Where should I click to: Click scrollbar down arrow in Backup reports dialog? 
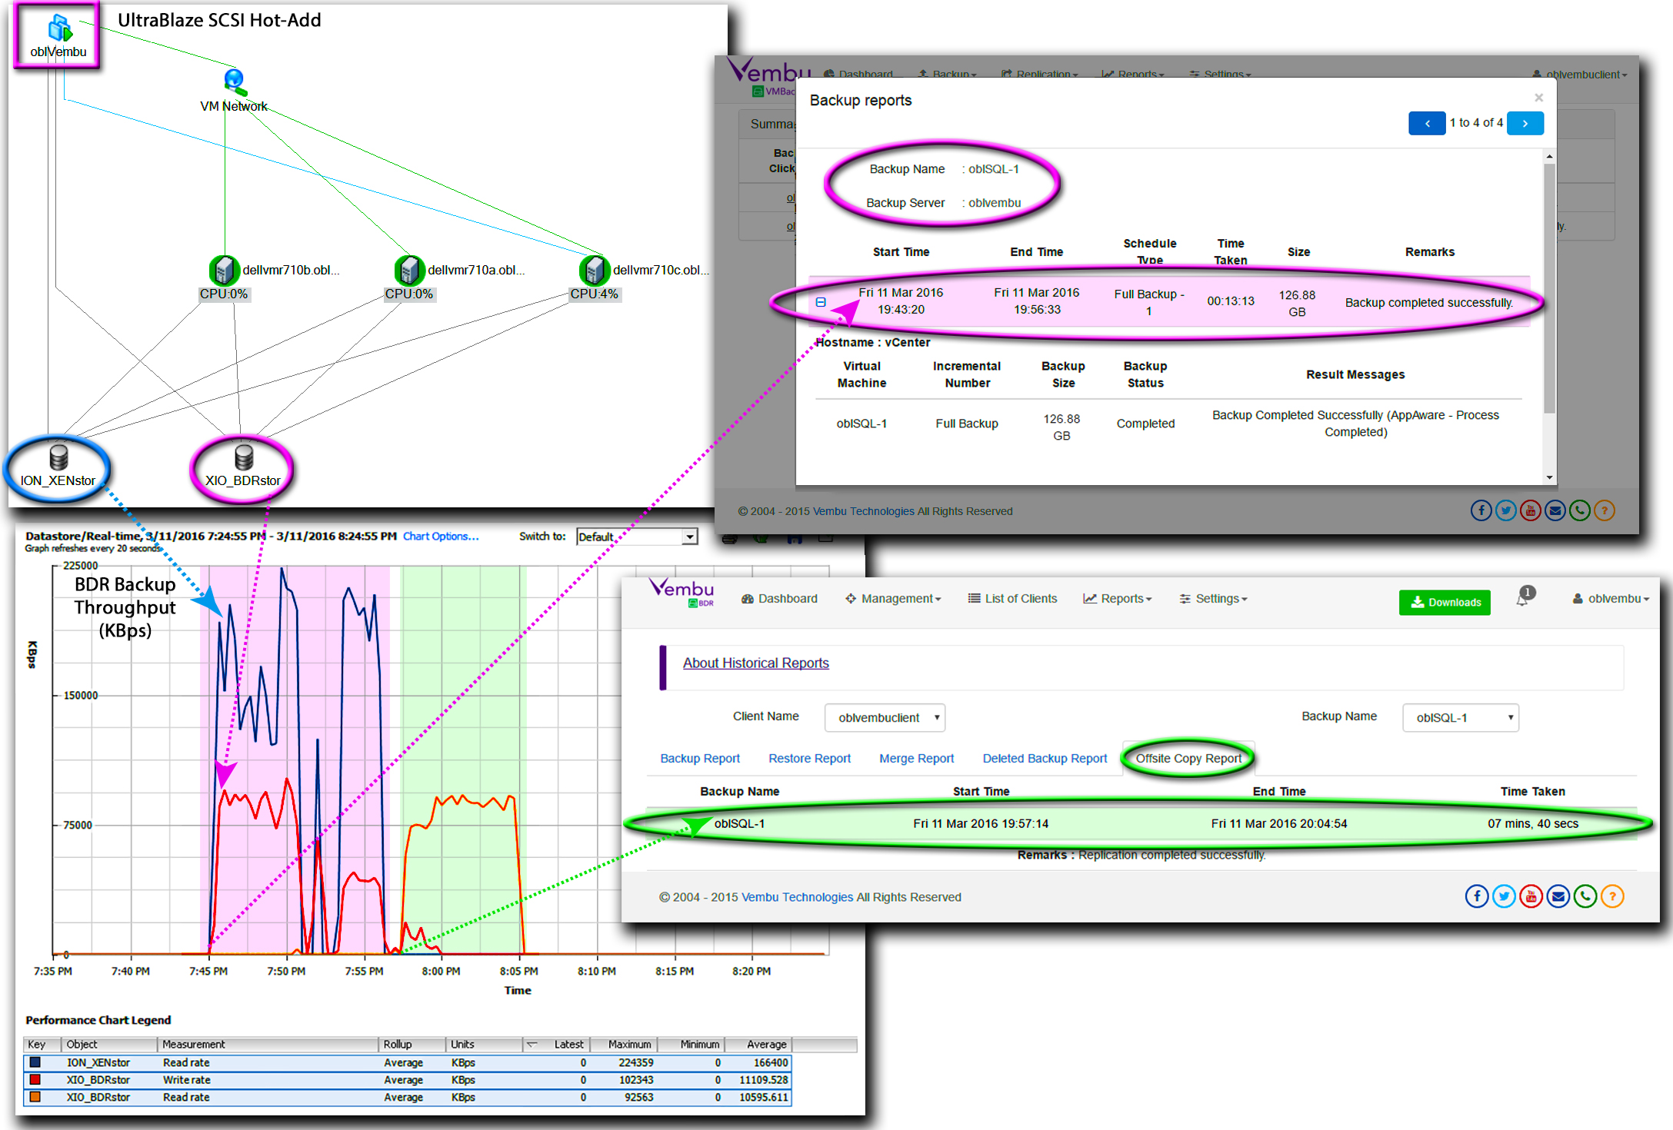pyautogui.click(x=1549, y=477)
